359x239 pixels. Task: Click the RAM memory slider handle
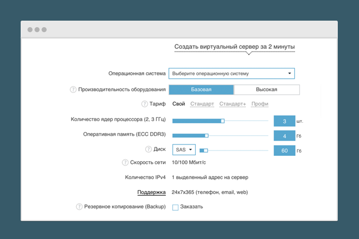tap(207, 135)
